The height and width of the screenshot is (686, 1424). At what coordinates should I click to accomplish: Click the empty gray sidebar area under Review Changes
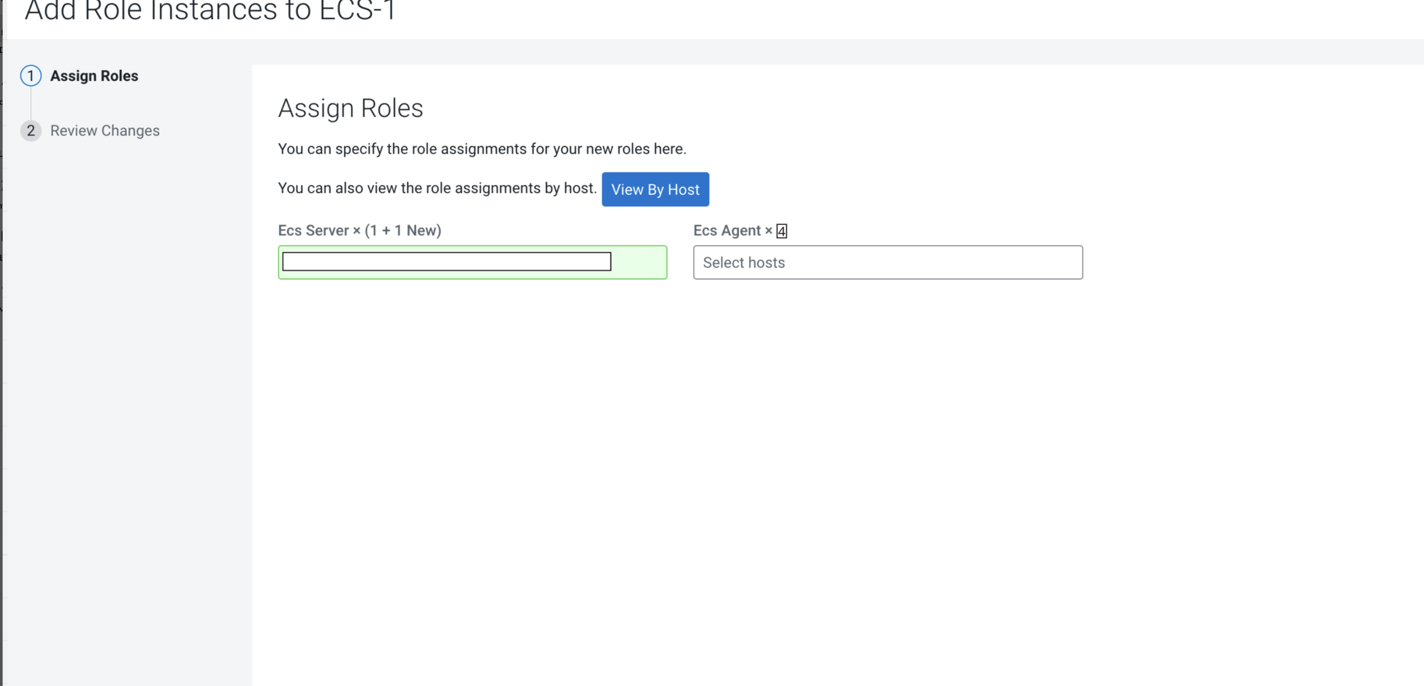[127, 387]
